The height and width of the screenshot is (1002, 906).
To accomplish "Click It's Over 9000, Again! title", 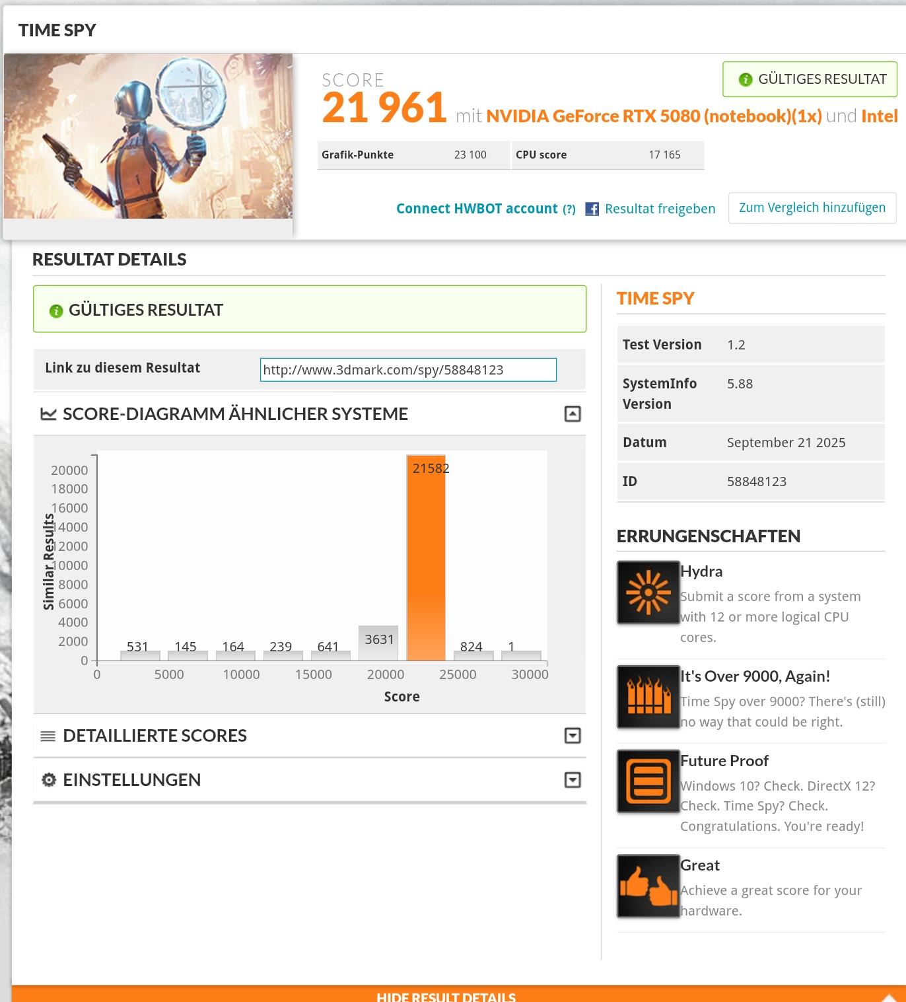I will [755, 676].
